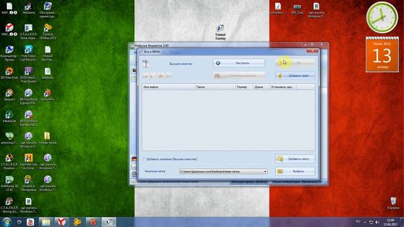The image size is (404, 227).
Task: Open the DVDVideoSoft Free Studio shortcut
Action: (28, 75)
